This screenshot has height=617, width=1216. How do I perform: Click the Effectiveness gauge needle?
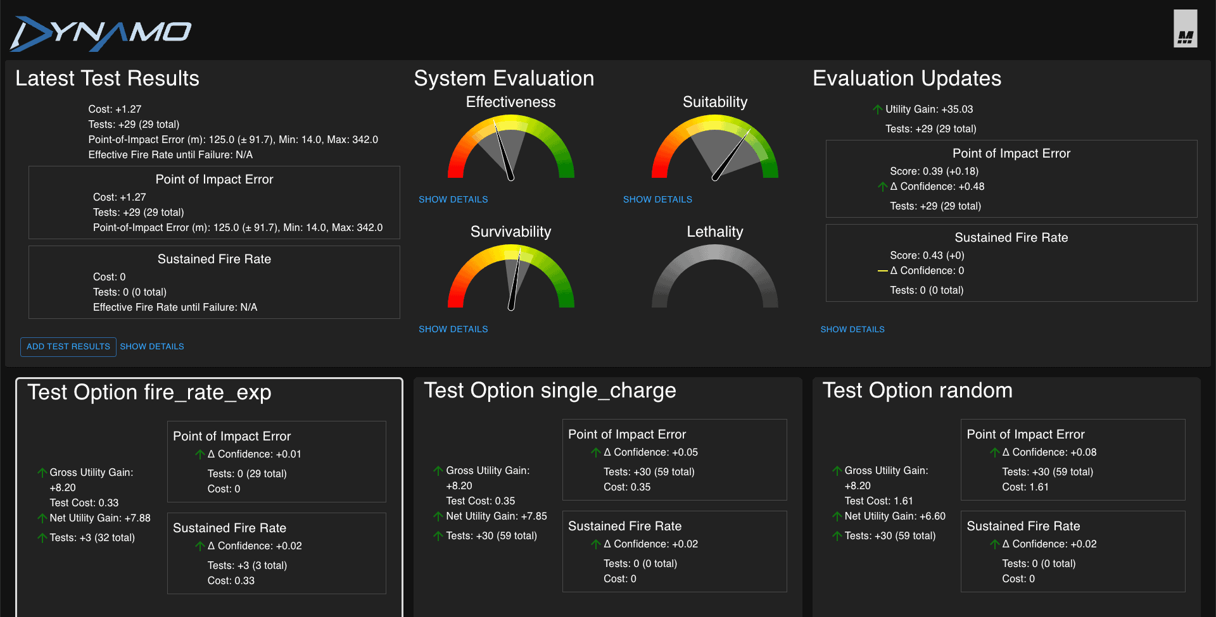coord(503,152)
